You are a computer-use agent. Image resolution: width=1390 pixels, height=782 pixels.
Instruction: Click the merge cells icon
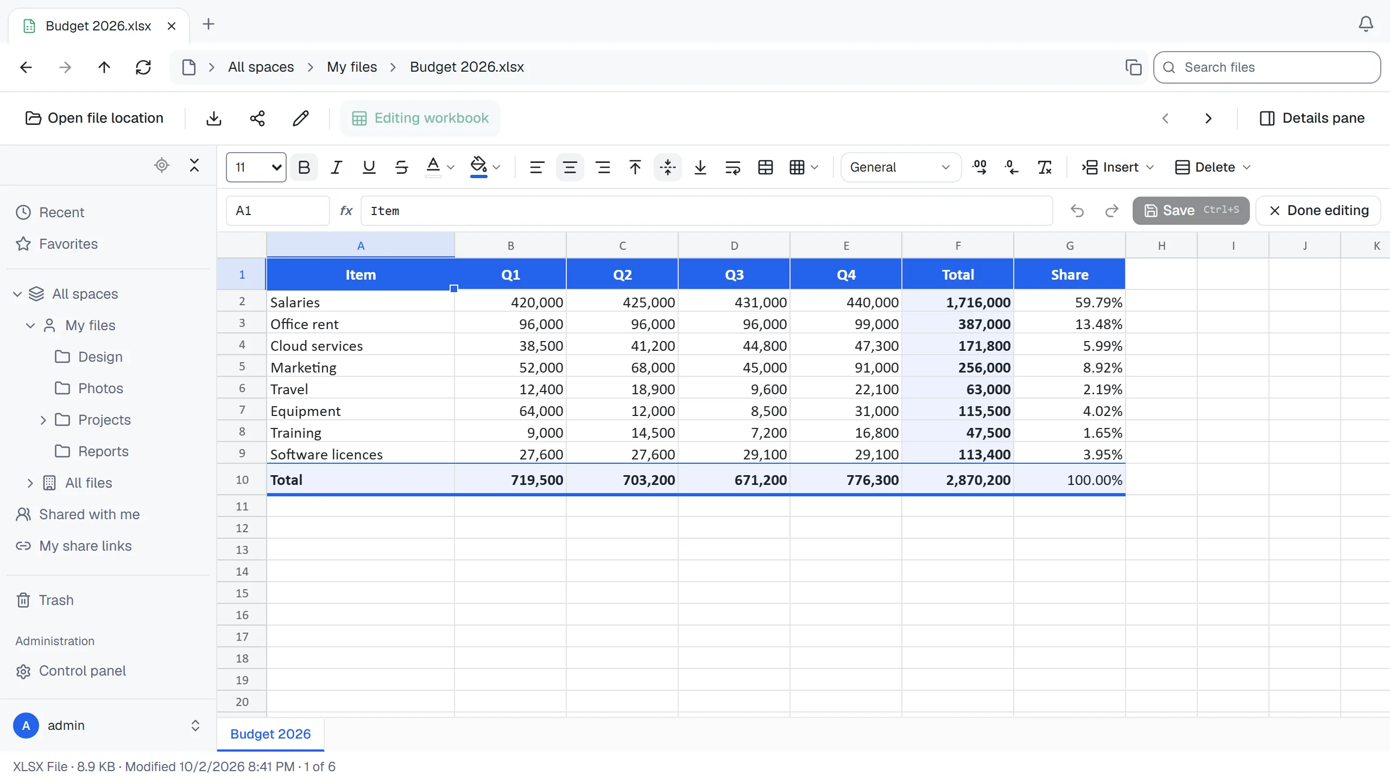(x=766, y=167)
